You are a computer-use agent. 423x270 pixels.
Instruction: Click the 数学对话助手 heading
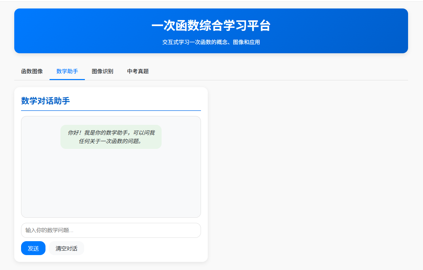(x=45, y=101)
